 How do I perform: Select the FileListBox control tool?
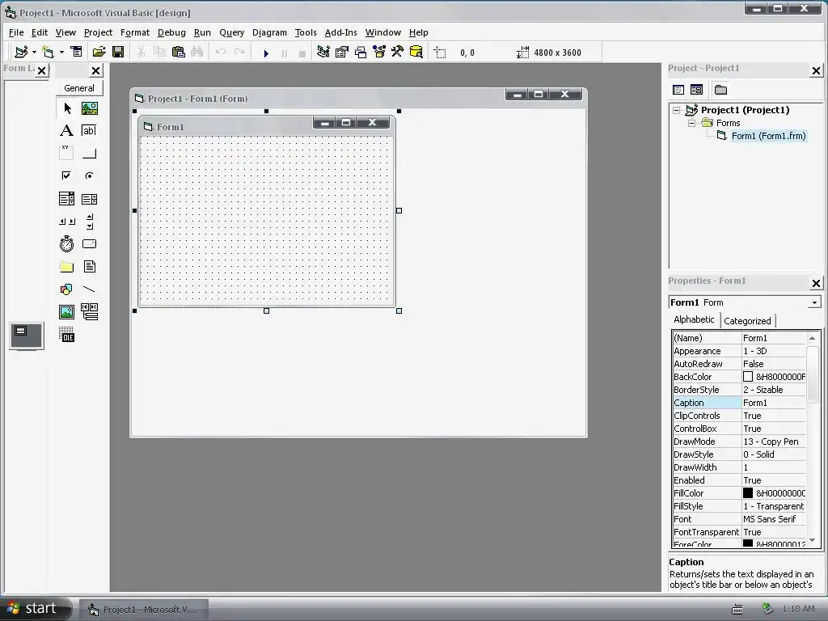[89, 267]
